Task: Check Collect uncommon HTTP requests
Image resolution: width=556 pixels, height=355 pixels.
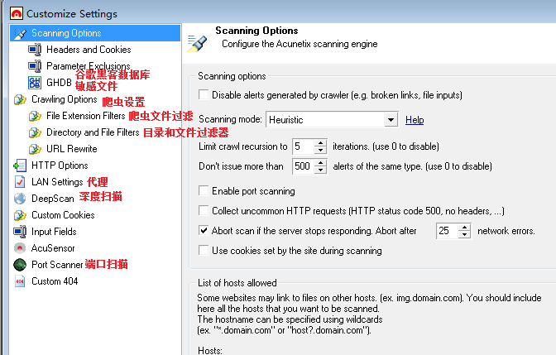Action: click(204, 210)
